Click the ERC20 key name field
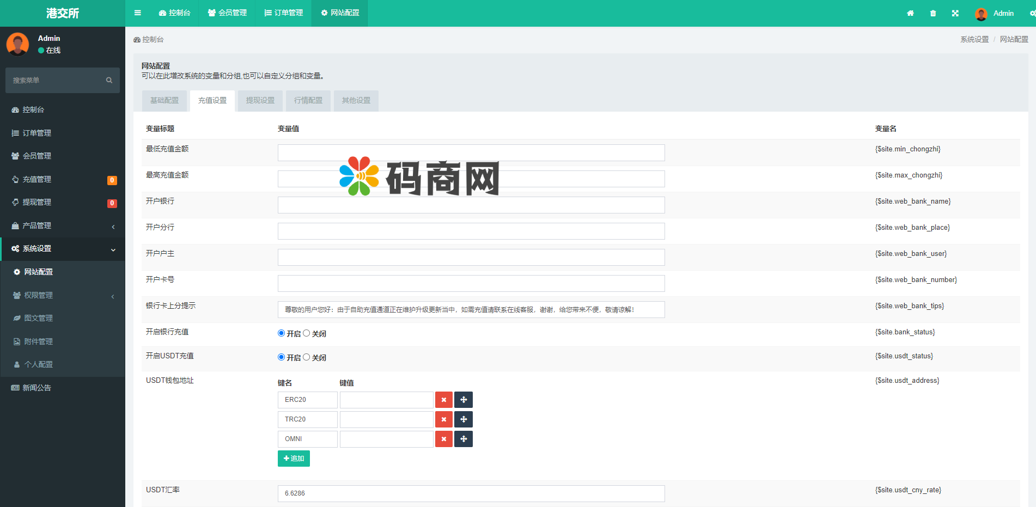1036x507 pixels. coord(307,400)
